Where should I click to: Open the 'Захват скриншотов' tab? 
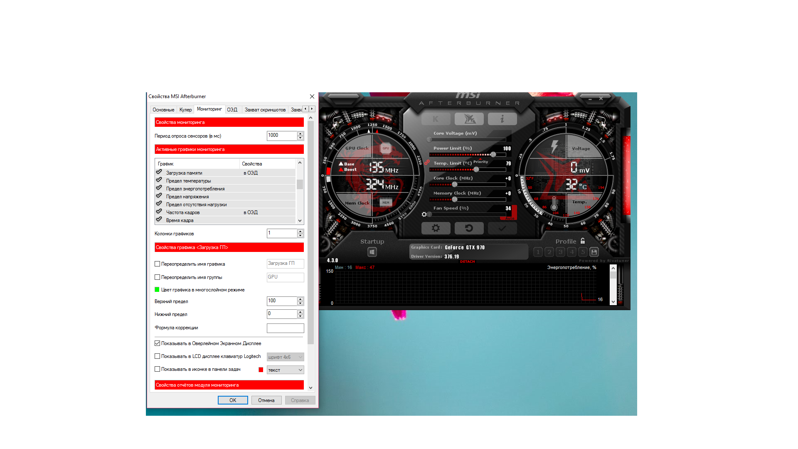tap(265, 110)
